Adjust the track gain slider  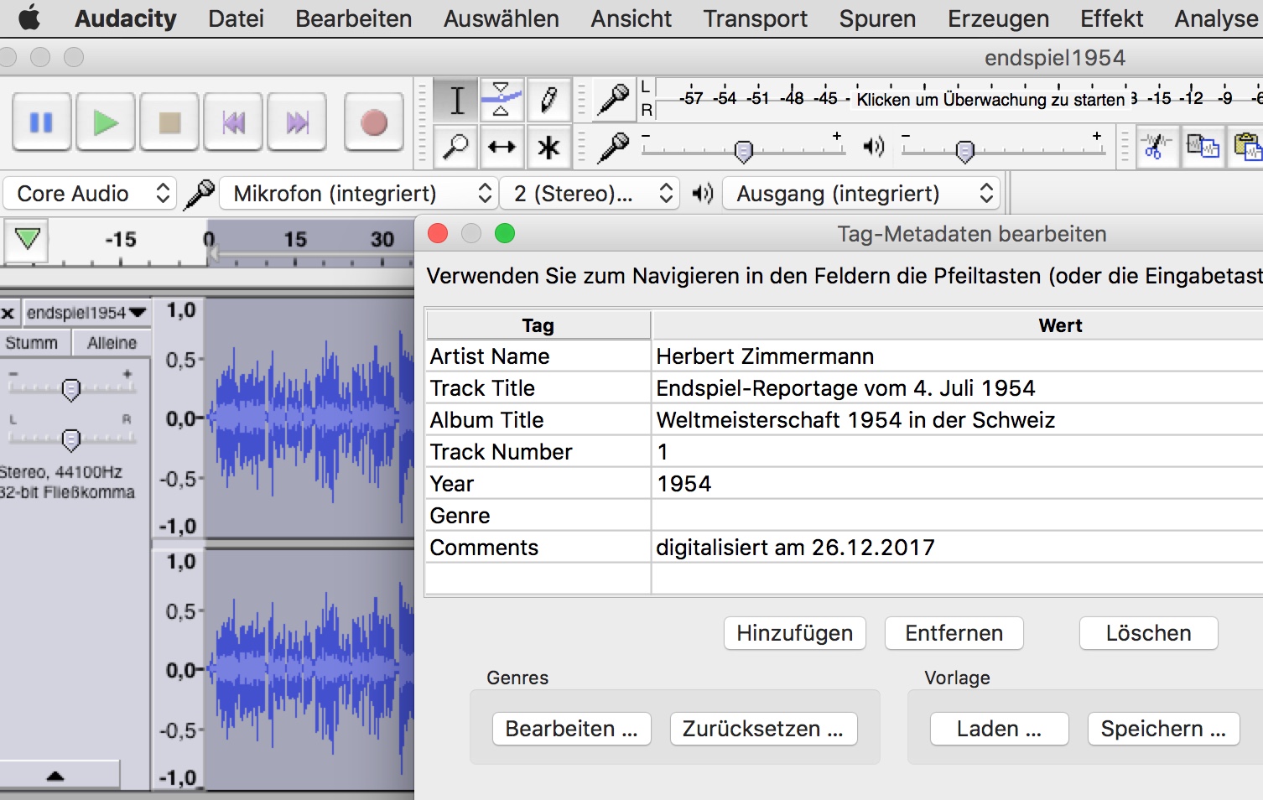[71, 389]
